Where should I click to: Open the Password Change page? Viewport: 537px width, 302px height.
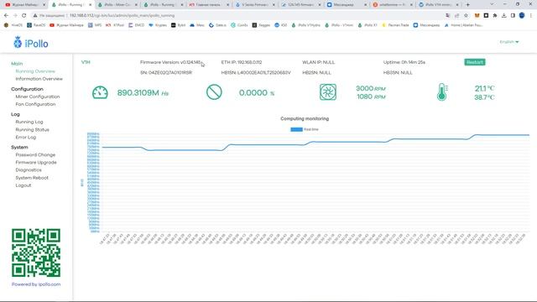tap(35, 154)
